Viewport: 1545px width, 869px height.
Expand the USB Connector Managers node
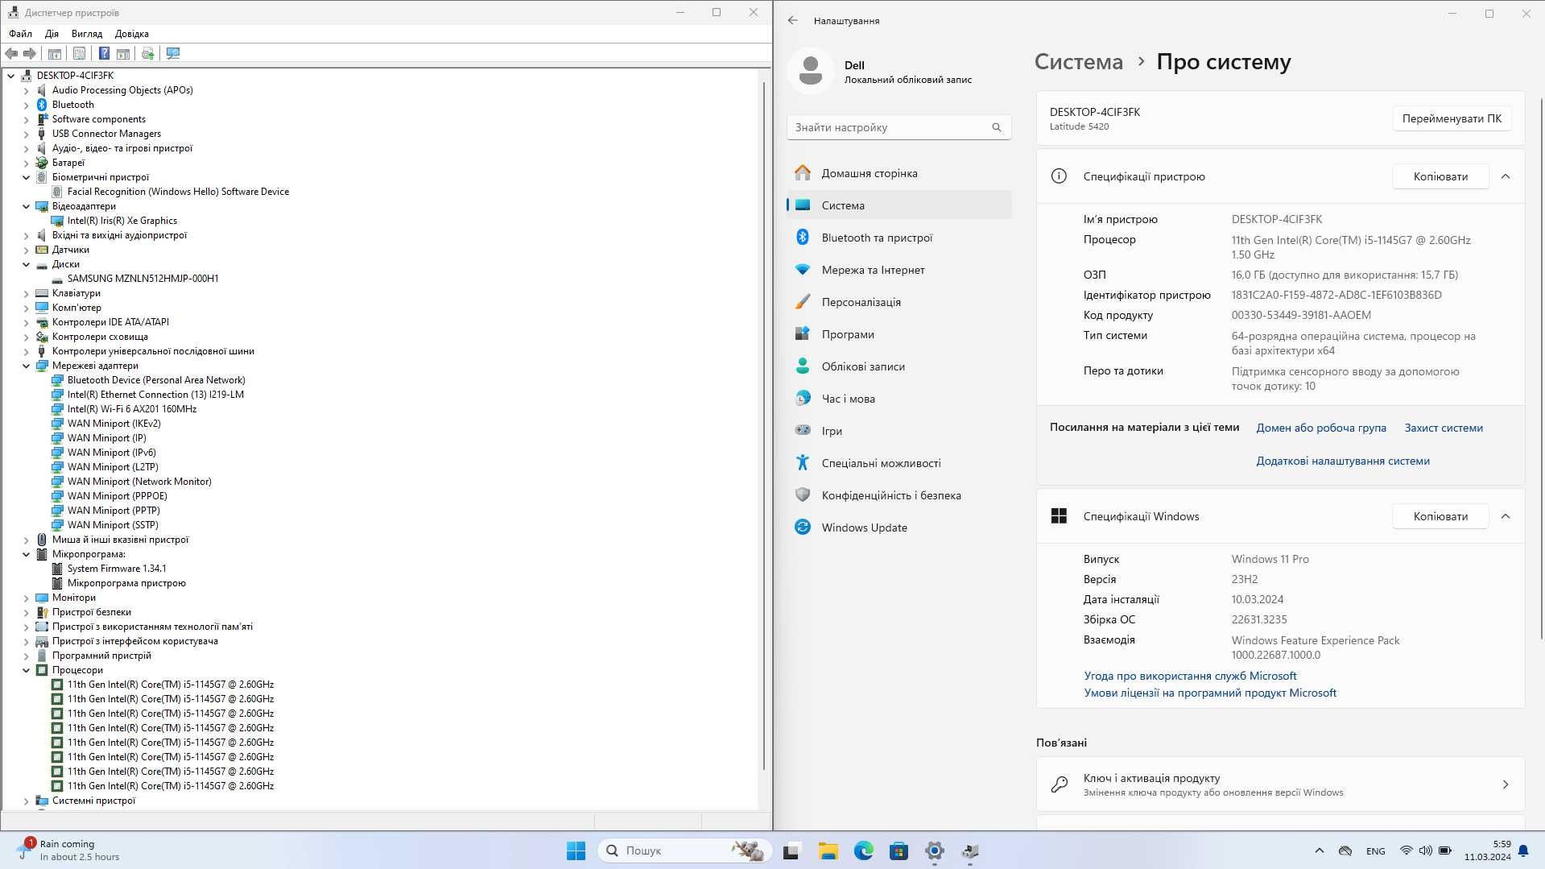26,134
